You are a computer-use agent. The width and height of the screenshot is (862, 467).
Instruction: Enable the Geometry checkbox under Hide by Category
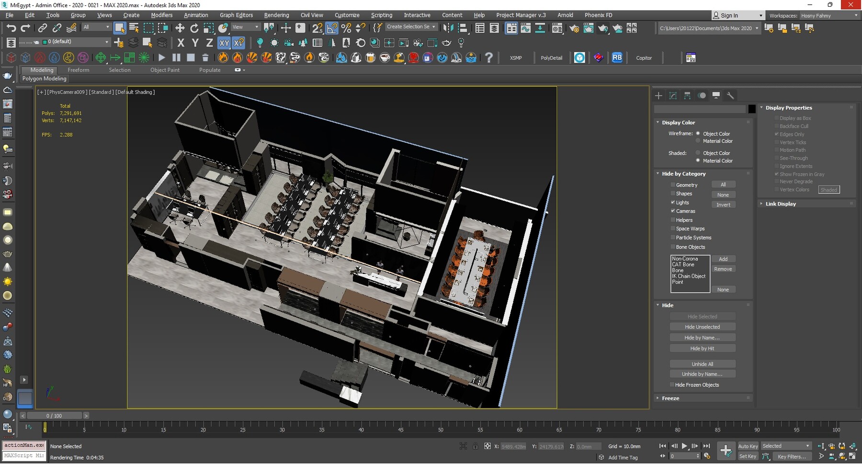[x=673, y=184]
